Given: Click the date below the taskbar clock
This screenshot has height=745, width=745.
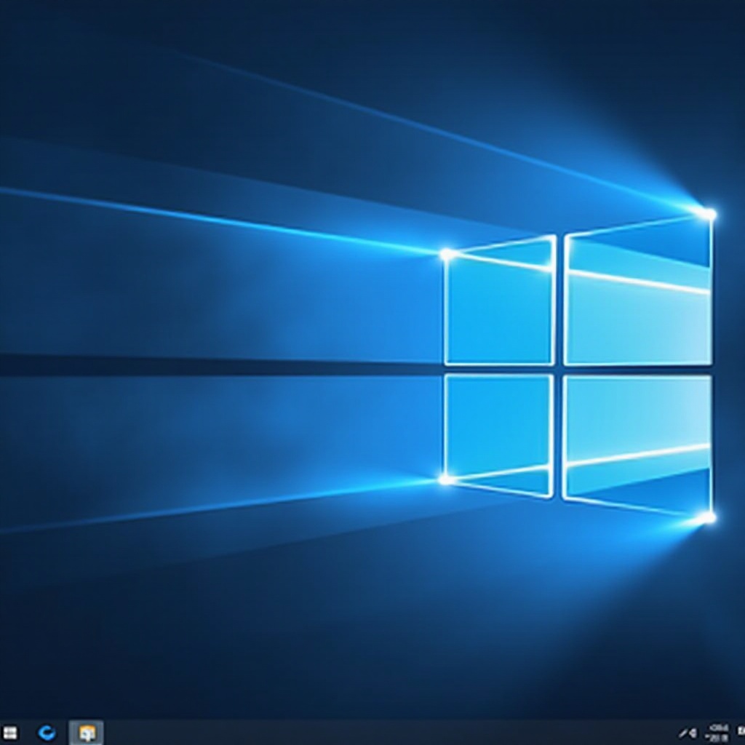Looking at the screenshot, I should [720, 737].
